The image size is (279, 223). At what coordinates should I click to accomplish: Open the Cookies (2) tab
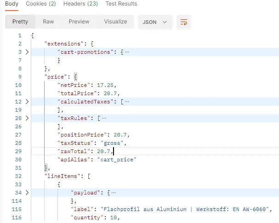(40, 4)
